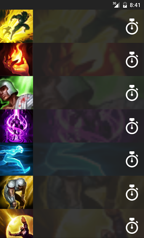Tap the blurred purple banner beside Teleport

89,126
